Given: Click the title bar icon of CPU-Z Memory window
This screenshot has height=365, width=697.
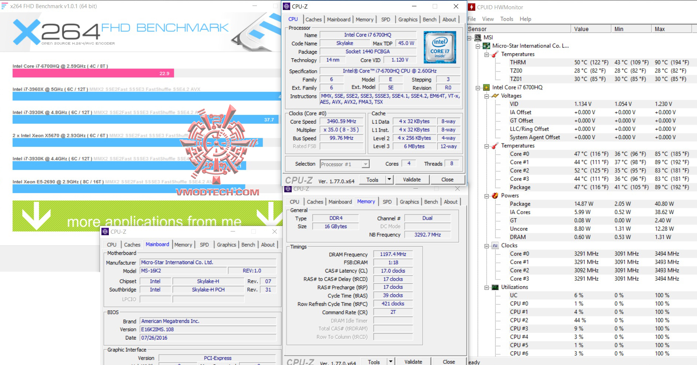Looking at the screenshot, I should pyautogui.click(x=288, y=189).
